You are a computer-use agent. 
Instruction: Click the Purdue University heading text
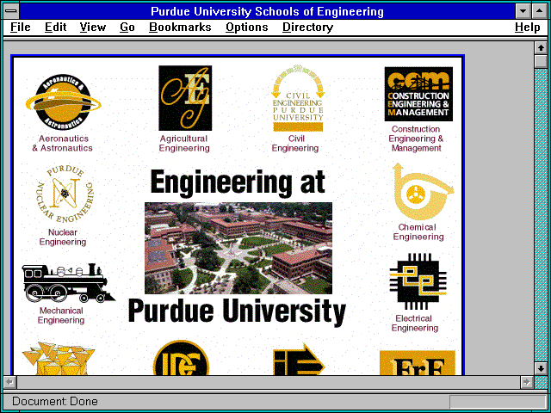237,311
